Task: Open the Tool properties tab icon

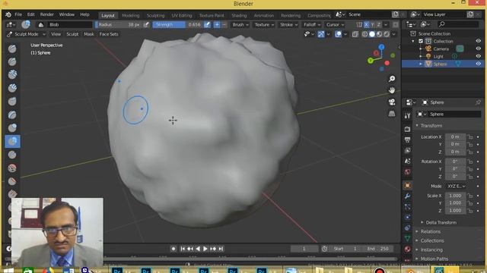Action: tap(408, 116)
